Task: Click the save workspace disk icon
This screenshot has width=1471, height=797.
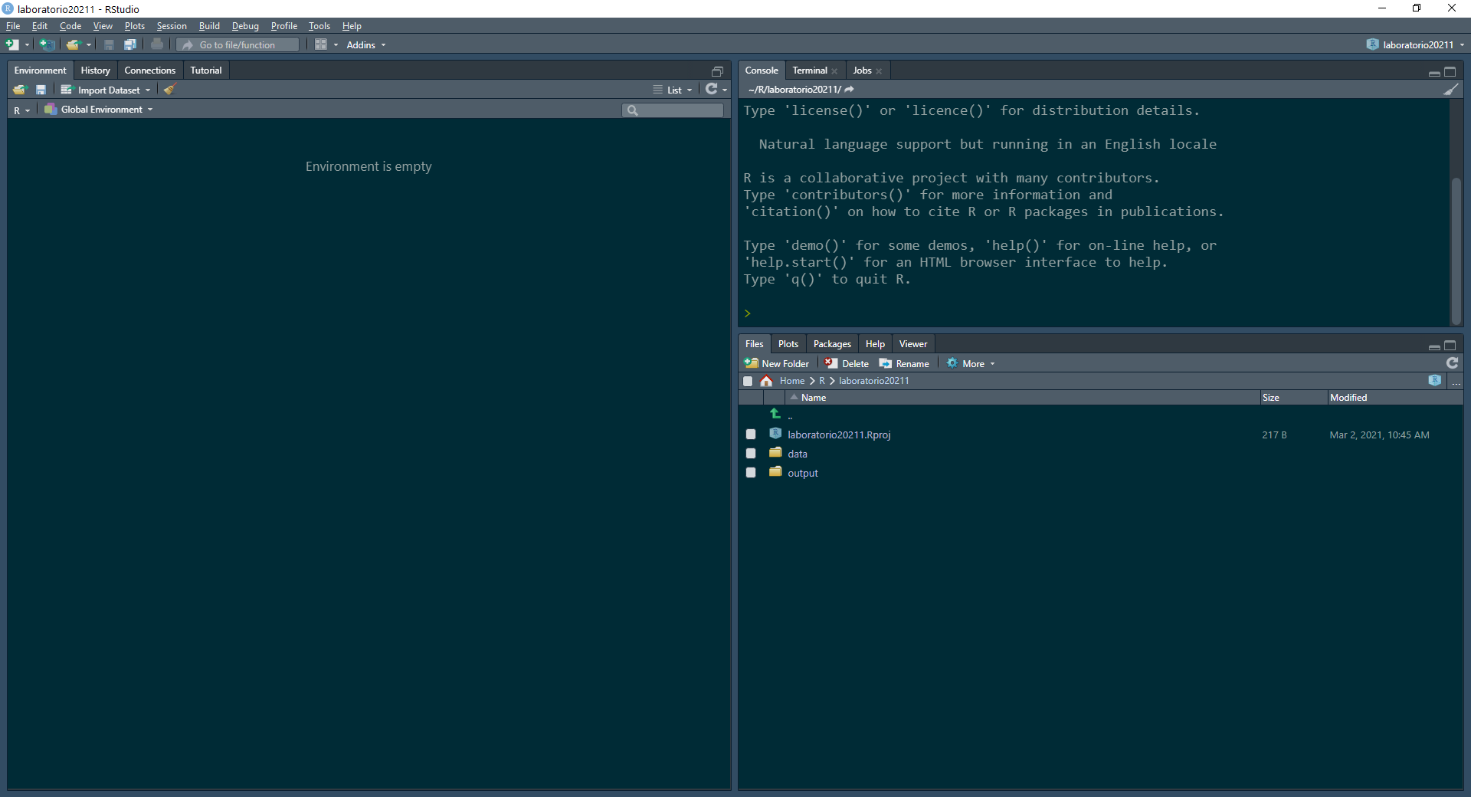Action: [41, 90]
